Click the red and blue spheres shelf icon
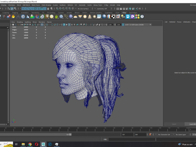The width and height of the screenshot is (196, 147). (x=9, y=17)
